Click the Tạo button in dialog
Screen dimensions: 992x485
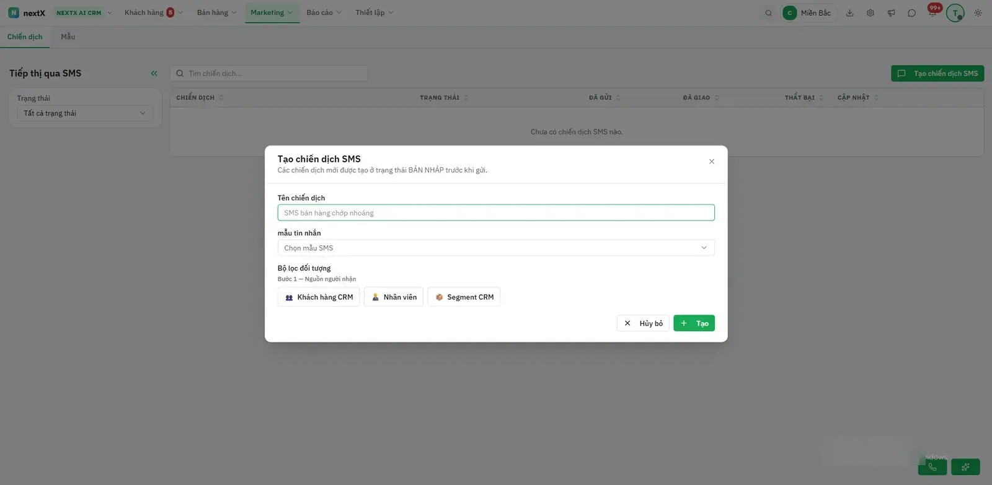694,323
